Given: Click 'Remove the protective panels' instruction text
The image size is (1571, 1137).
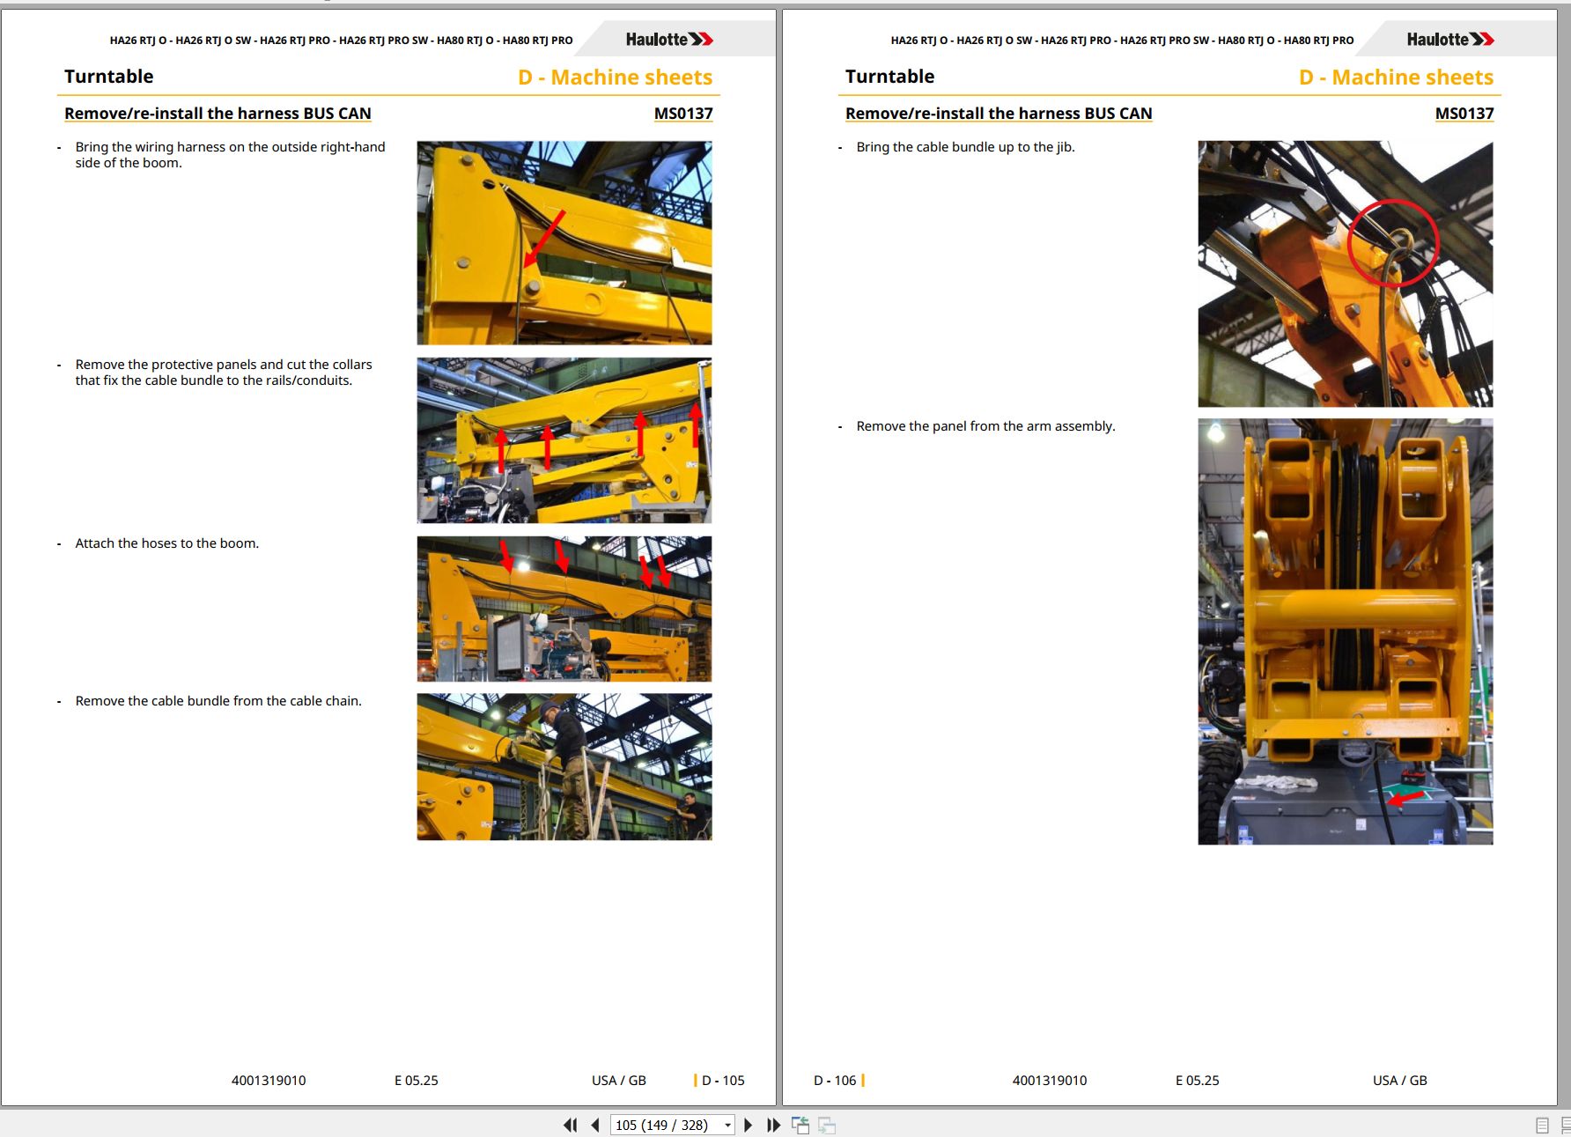Looking at the screenshot, I should [224, 373].
